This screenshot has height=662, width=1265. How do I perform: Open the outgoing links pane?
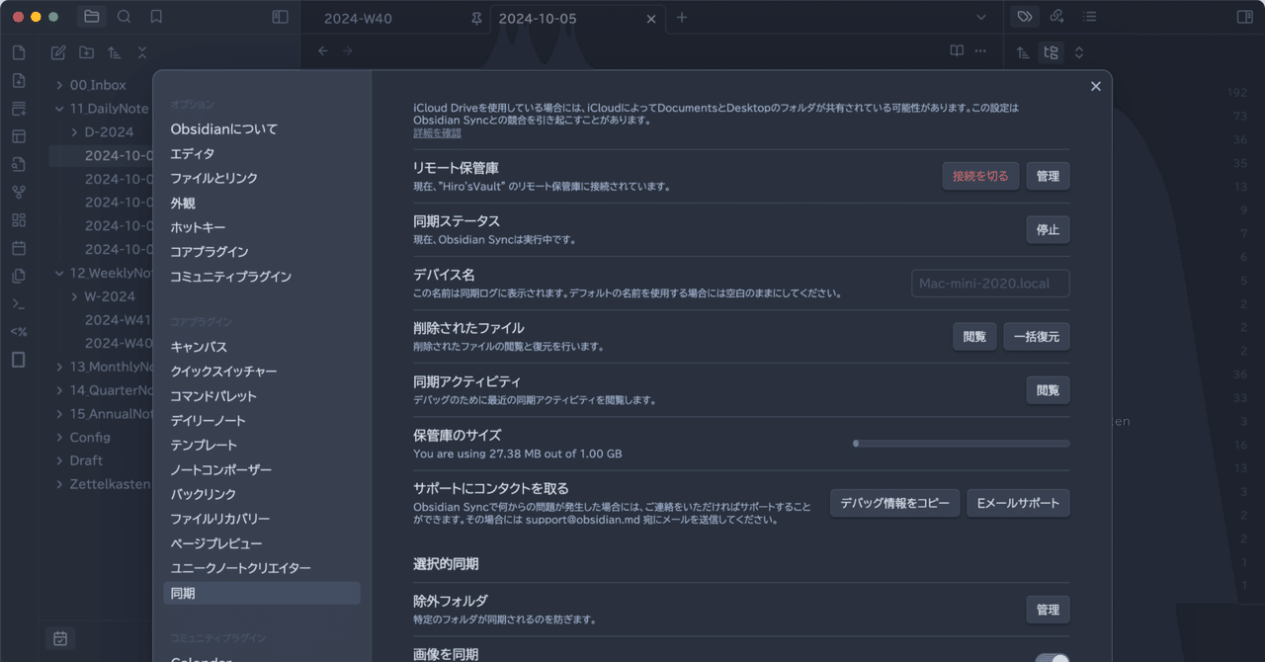click(x=1055, y=17)
